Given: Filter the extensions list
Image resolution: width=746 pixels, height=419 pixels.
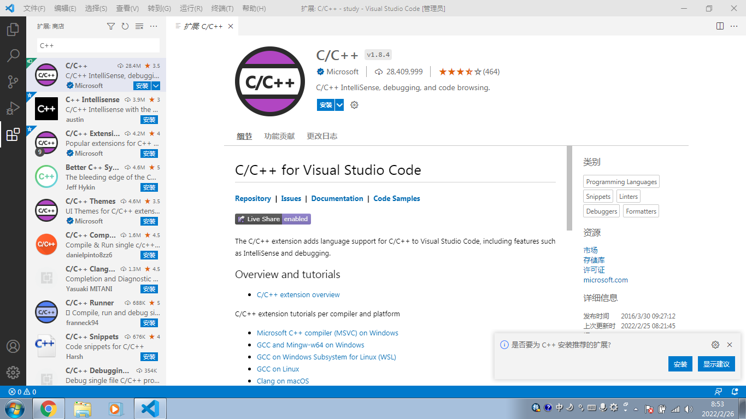Looking at the screenshot, I should pos(110,26).
